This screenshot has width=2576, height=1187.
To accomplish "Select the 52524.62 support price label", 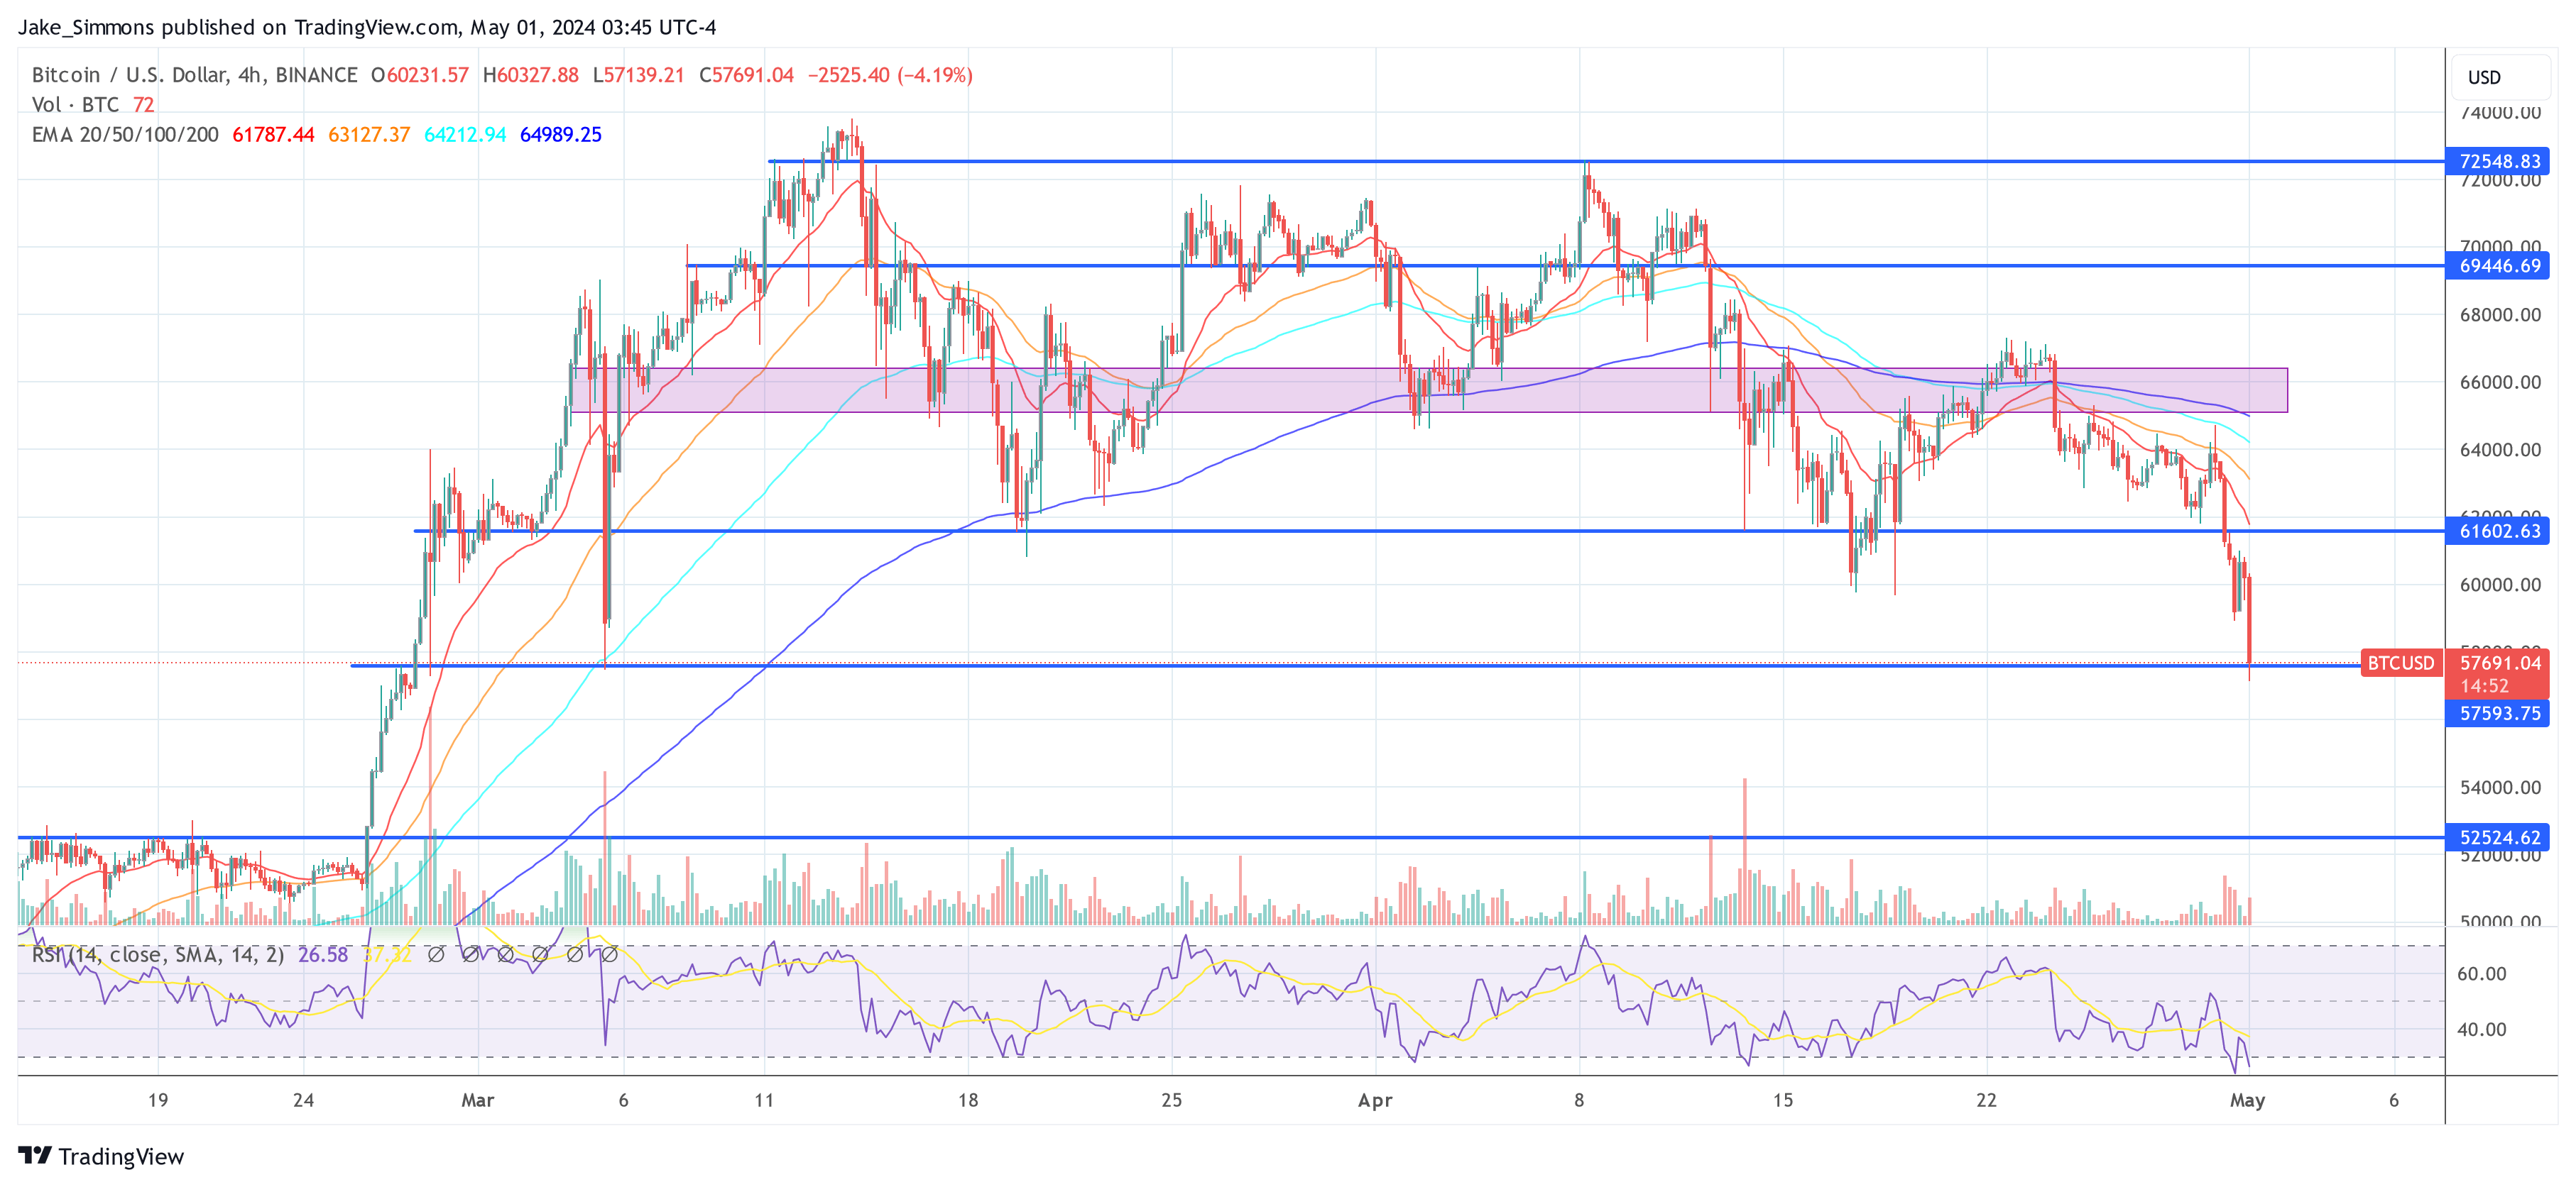I will pyautogui.click(x=2498, y=837).
